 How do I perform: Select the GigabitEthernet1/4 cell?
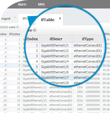[x=56, y=61]
